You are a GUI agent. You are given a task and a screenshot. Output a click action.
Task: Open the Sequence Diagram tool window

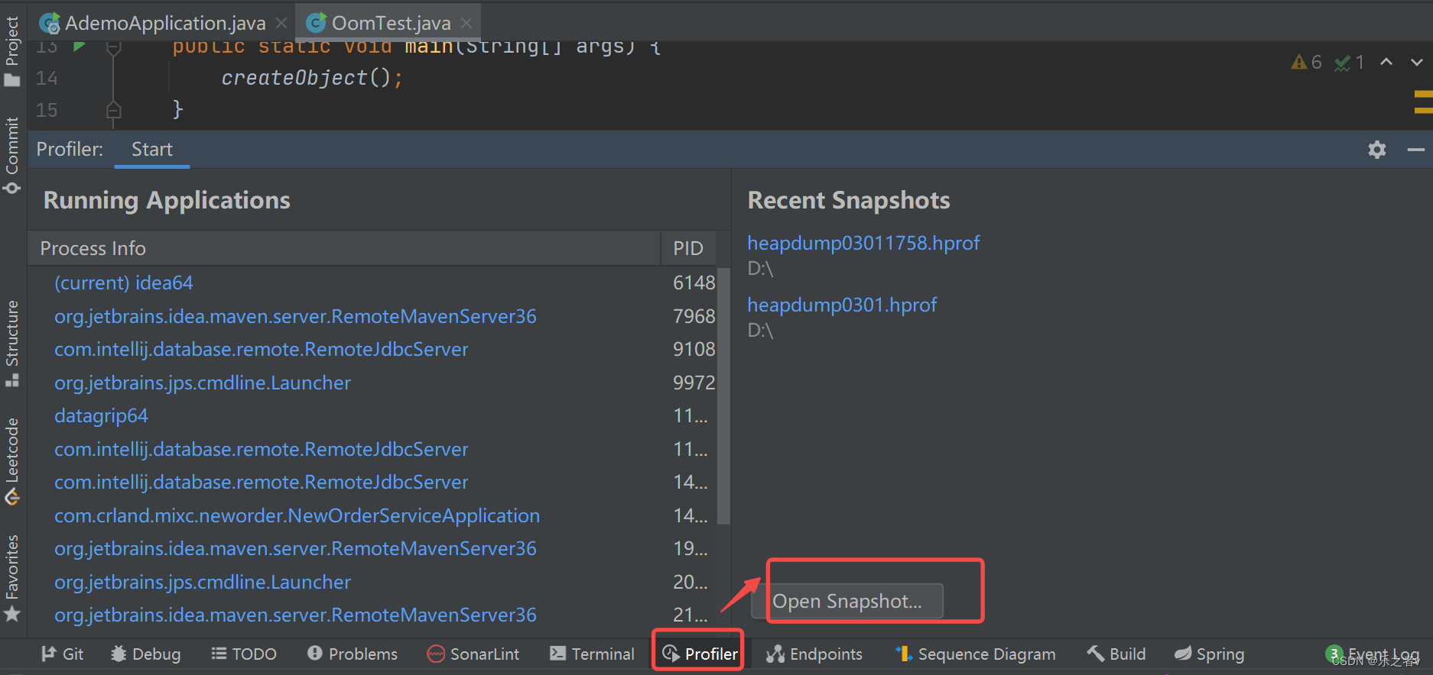click(x=975, y=654)
